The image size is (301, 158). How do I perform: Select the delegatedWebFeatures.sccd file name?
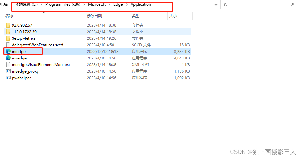coord(38,45)
